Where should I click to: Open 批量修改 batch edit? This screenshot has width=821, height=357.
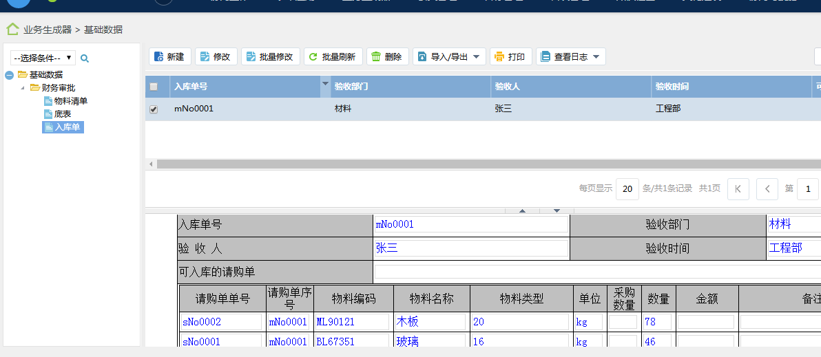click(x=270, y=57)
